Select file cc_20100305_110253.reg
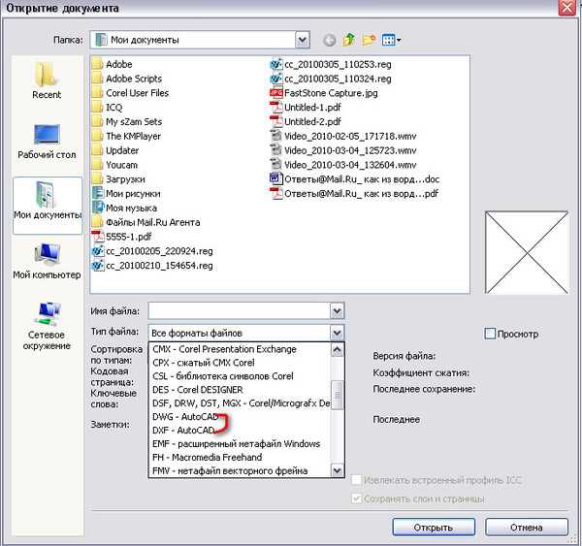Screen dimensions: 582x546 pos(331,64)
